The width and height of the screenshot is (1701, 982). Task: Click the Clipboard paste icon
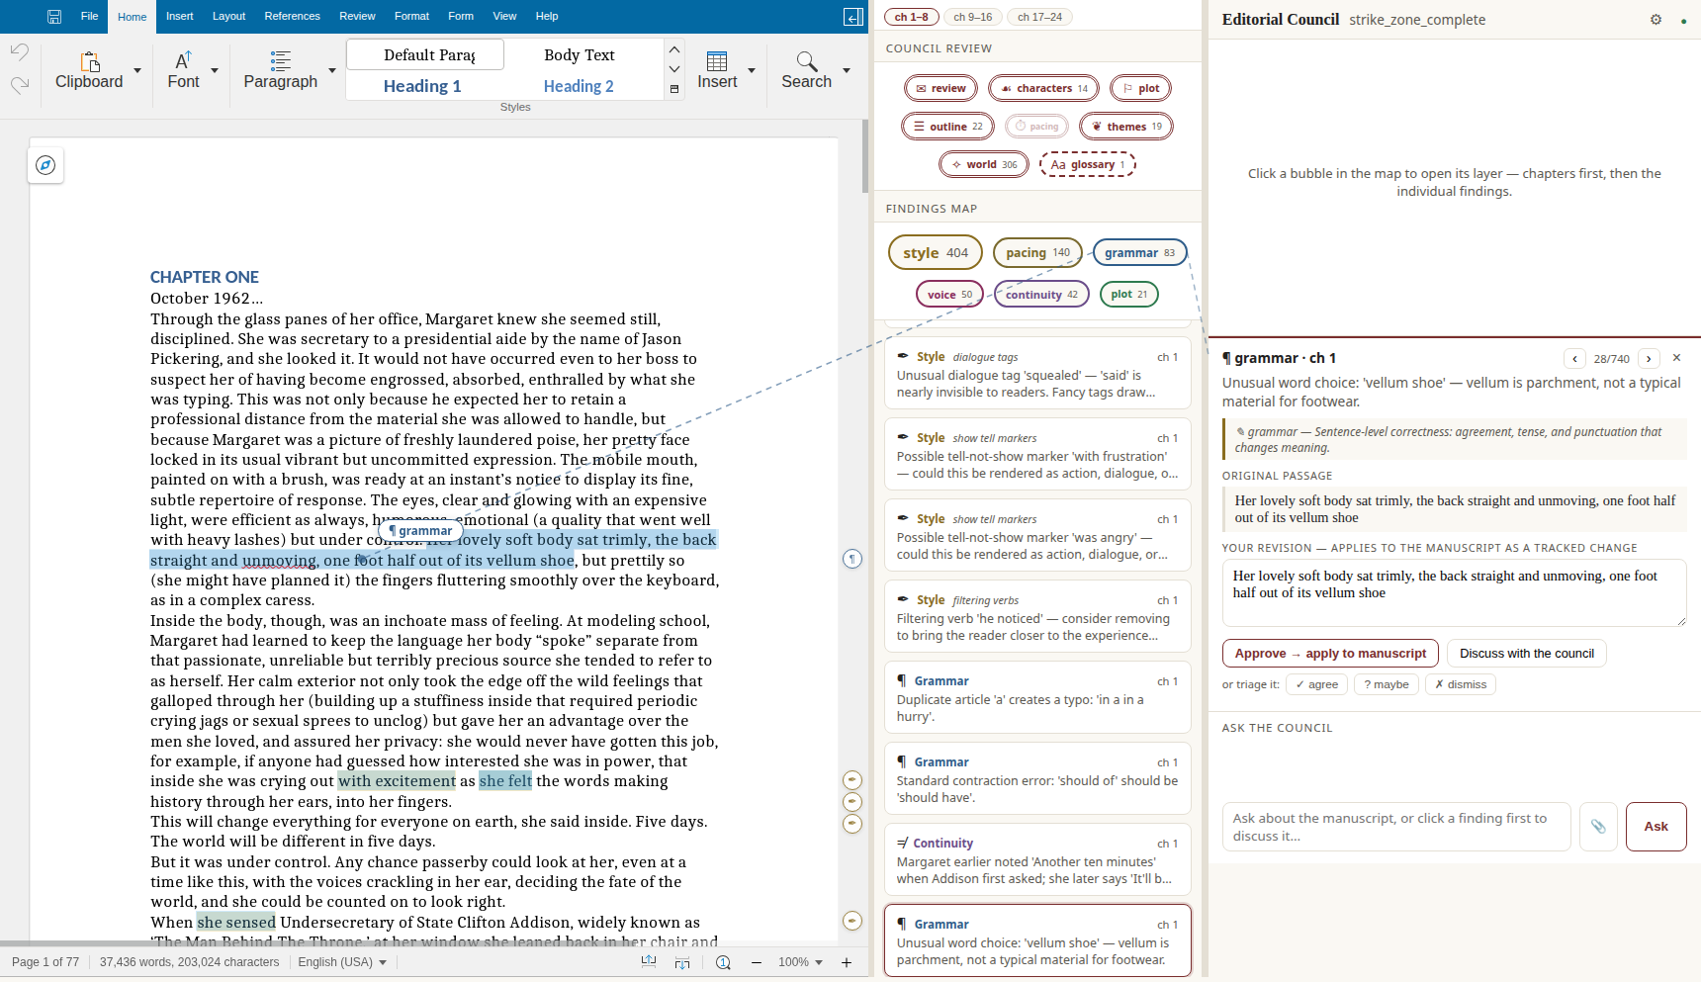[x=90, y=61]
